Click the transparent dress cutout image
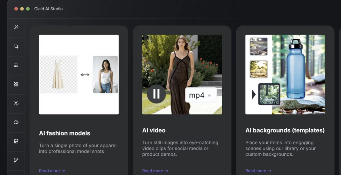The height and width of the screenshot is (175, 341). click(59, 75)
